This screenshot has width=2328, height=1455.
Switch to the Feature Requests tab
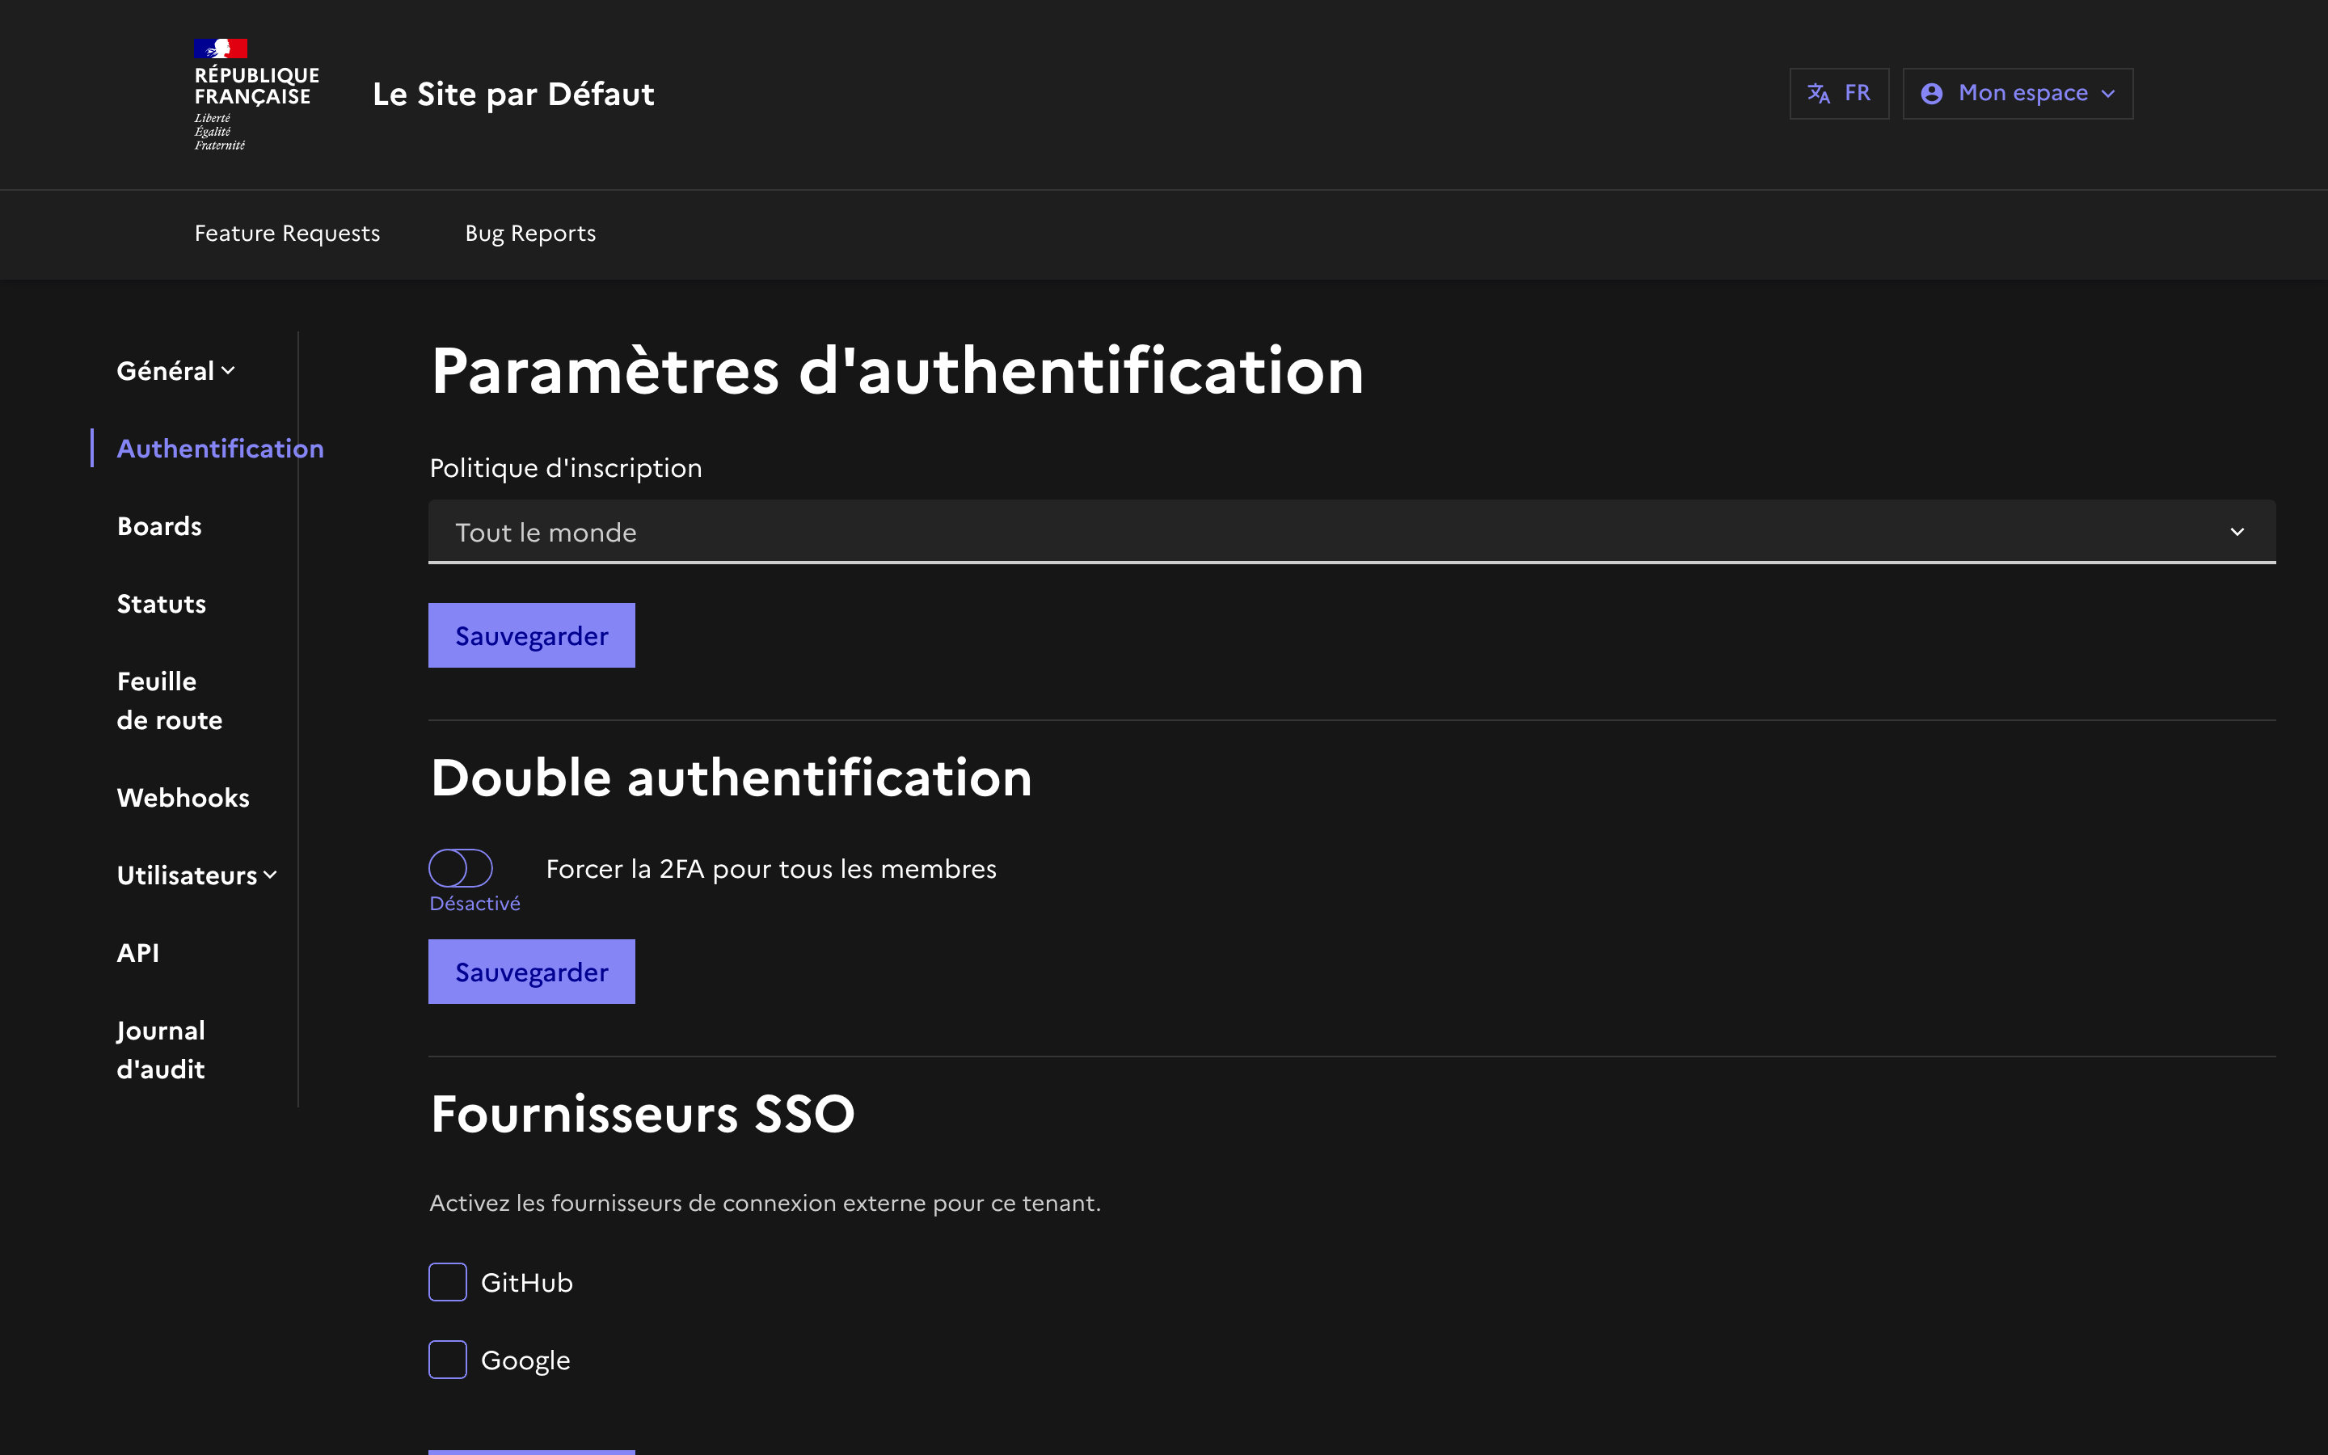pyautogui.click(x=287, y=233)
